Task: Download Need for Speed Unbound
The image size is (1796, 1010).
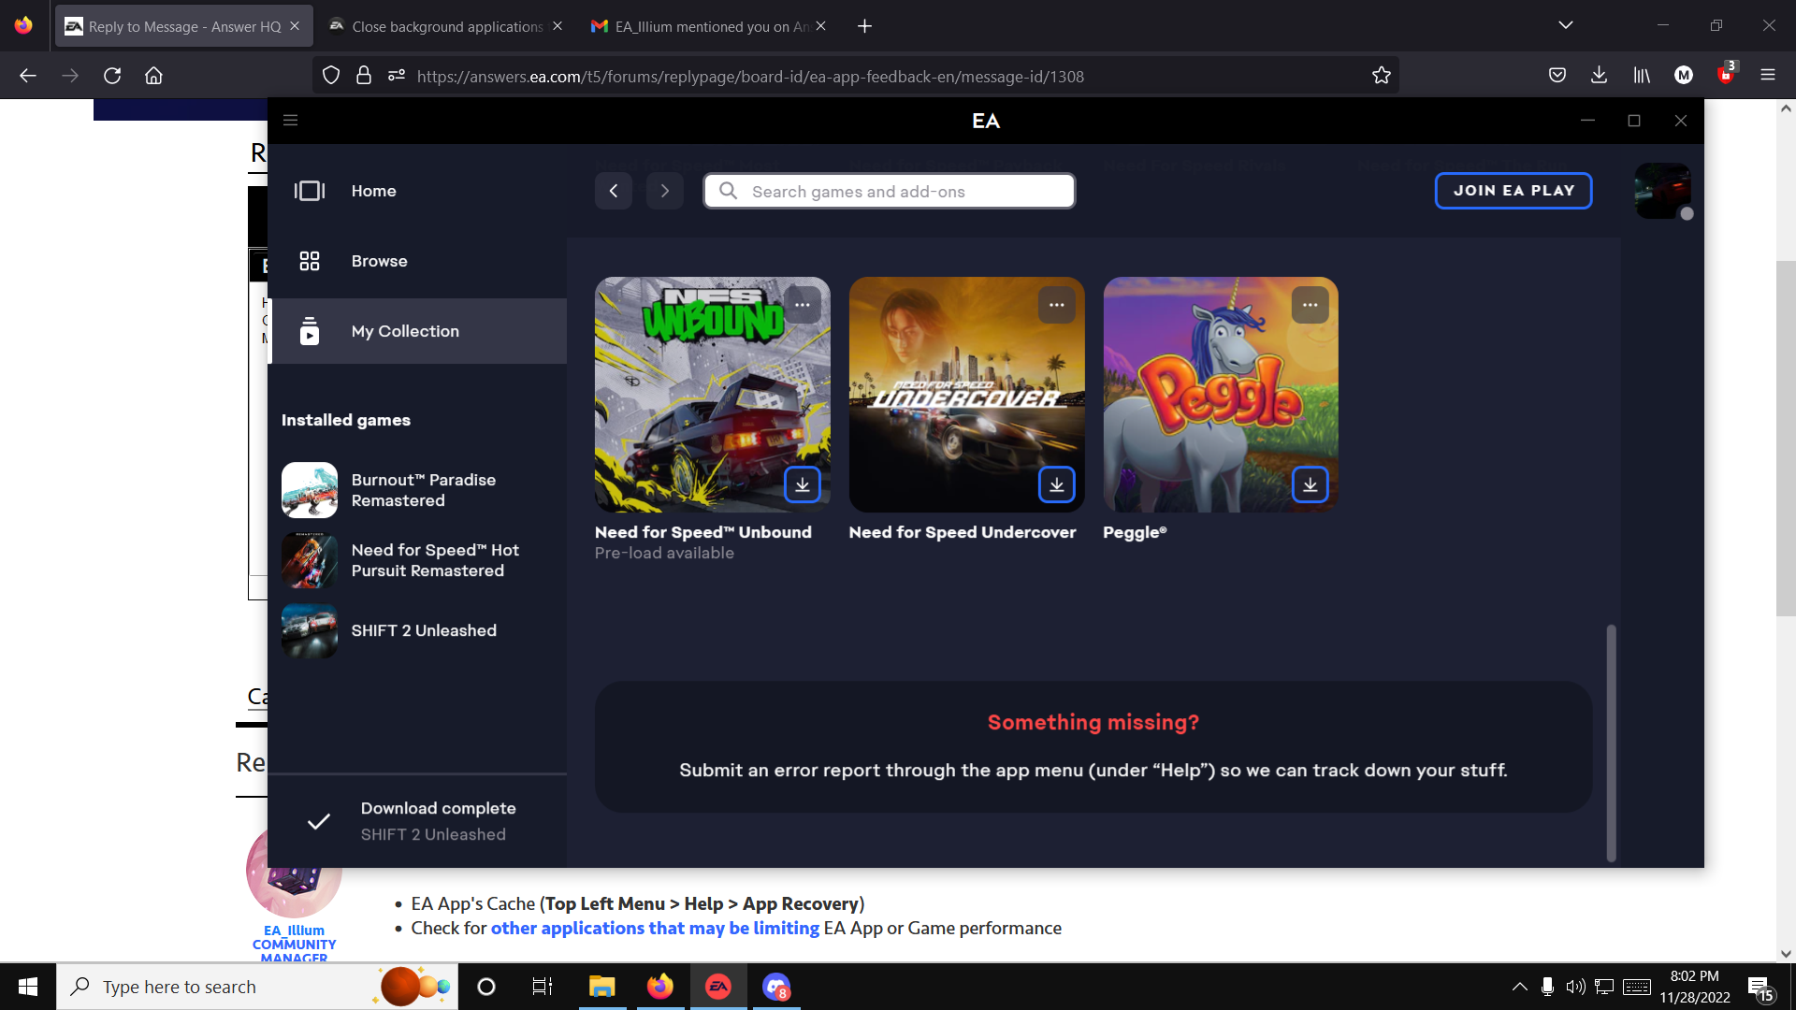Action: [803, 484]
